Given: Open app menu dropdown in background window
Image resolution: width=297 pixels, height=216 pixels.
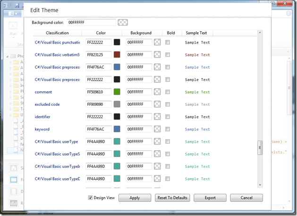Looking at the screenshot, I should pyautogui.click(x=13, y=13).
